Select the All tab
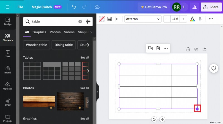223x124 pixels. pos(27,32)
